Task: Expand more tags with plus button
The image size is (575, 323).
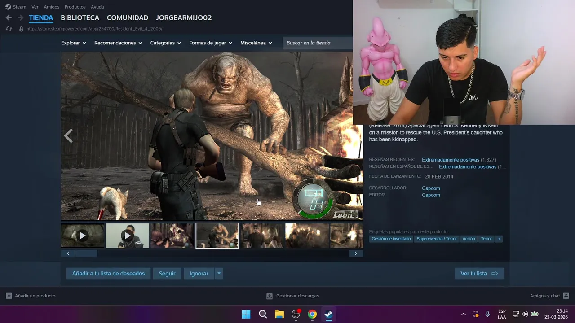Action: coord(499,239)
